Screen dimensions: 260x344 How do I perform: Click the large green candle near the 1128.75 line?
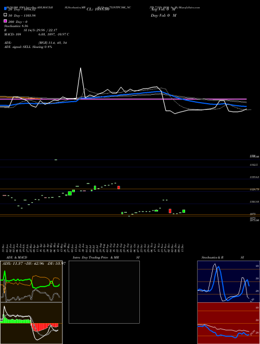(70, 193)
